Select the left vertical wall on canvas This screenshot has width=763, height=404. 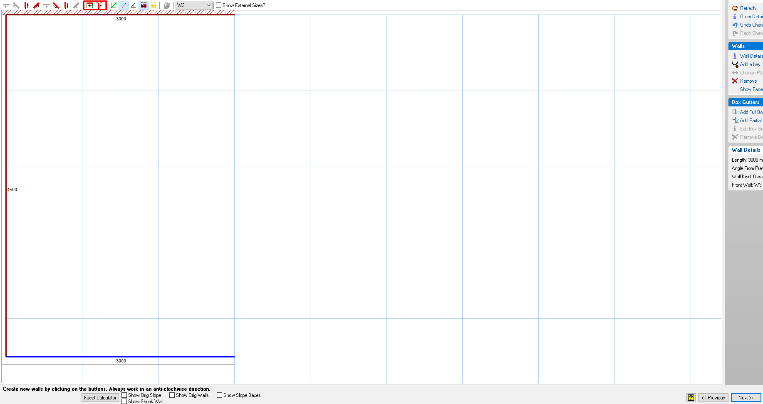(x=6, y=185)
